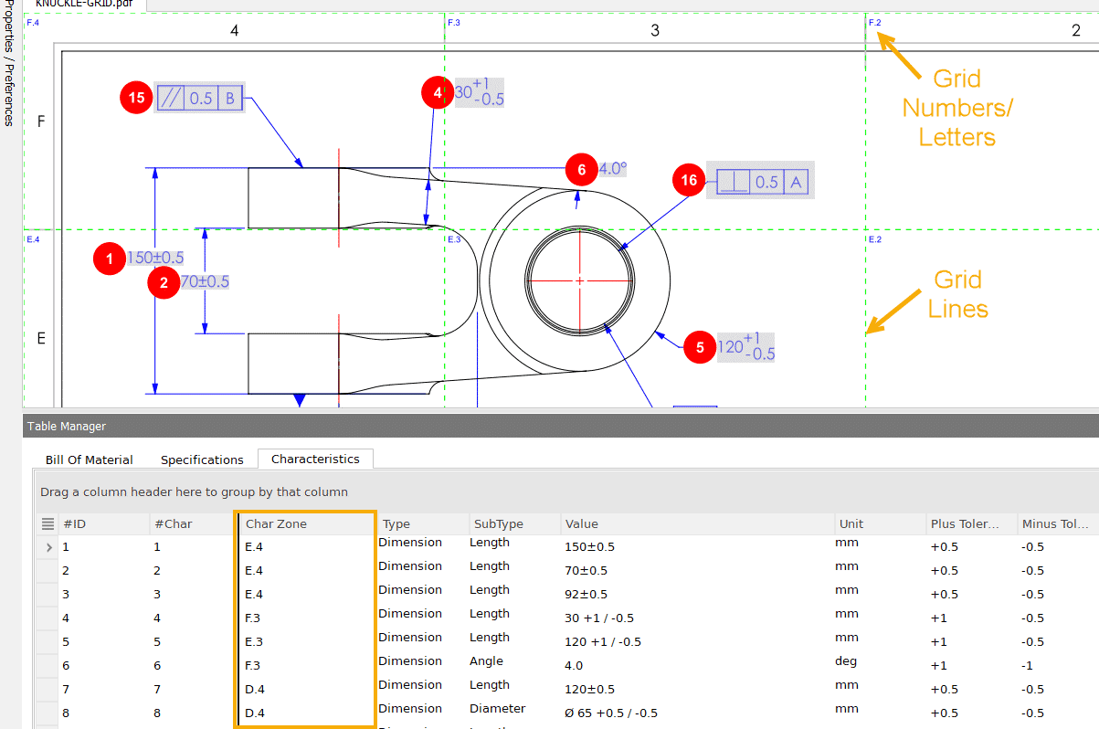1099x729 pixels.
Task: Select the Value cell '70±0.5' in table
Action: (x=586, y=571)
